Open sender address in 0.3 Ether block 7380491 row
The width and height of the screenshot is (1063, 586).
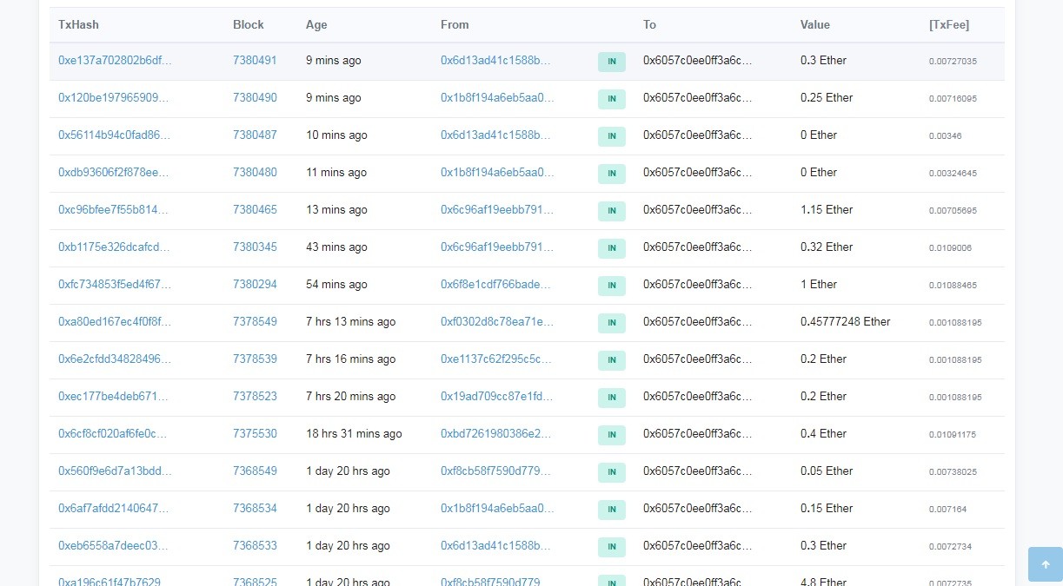click(x=495, y=61)
